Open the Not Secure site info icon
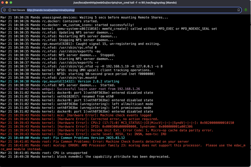The width and height of the screenshot is (251, 167). click(x=10, y=10)
